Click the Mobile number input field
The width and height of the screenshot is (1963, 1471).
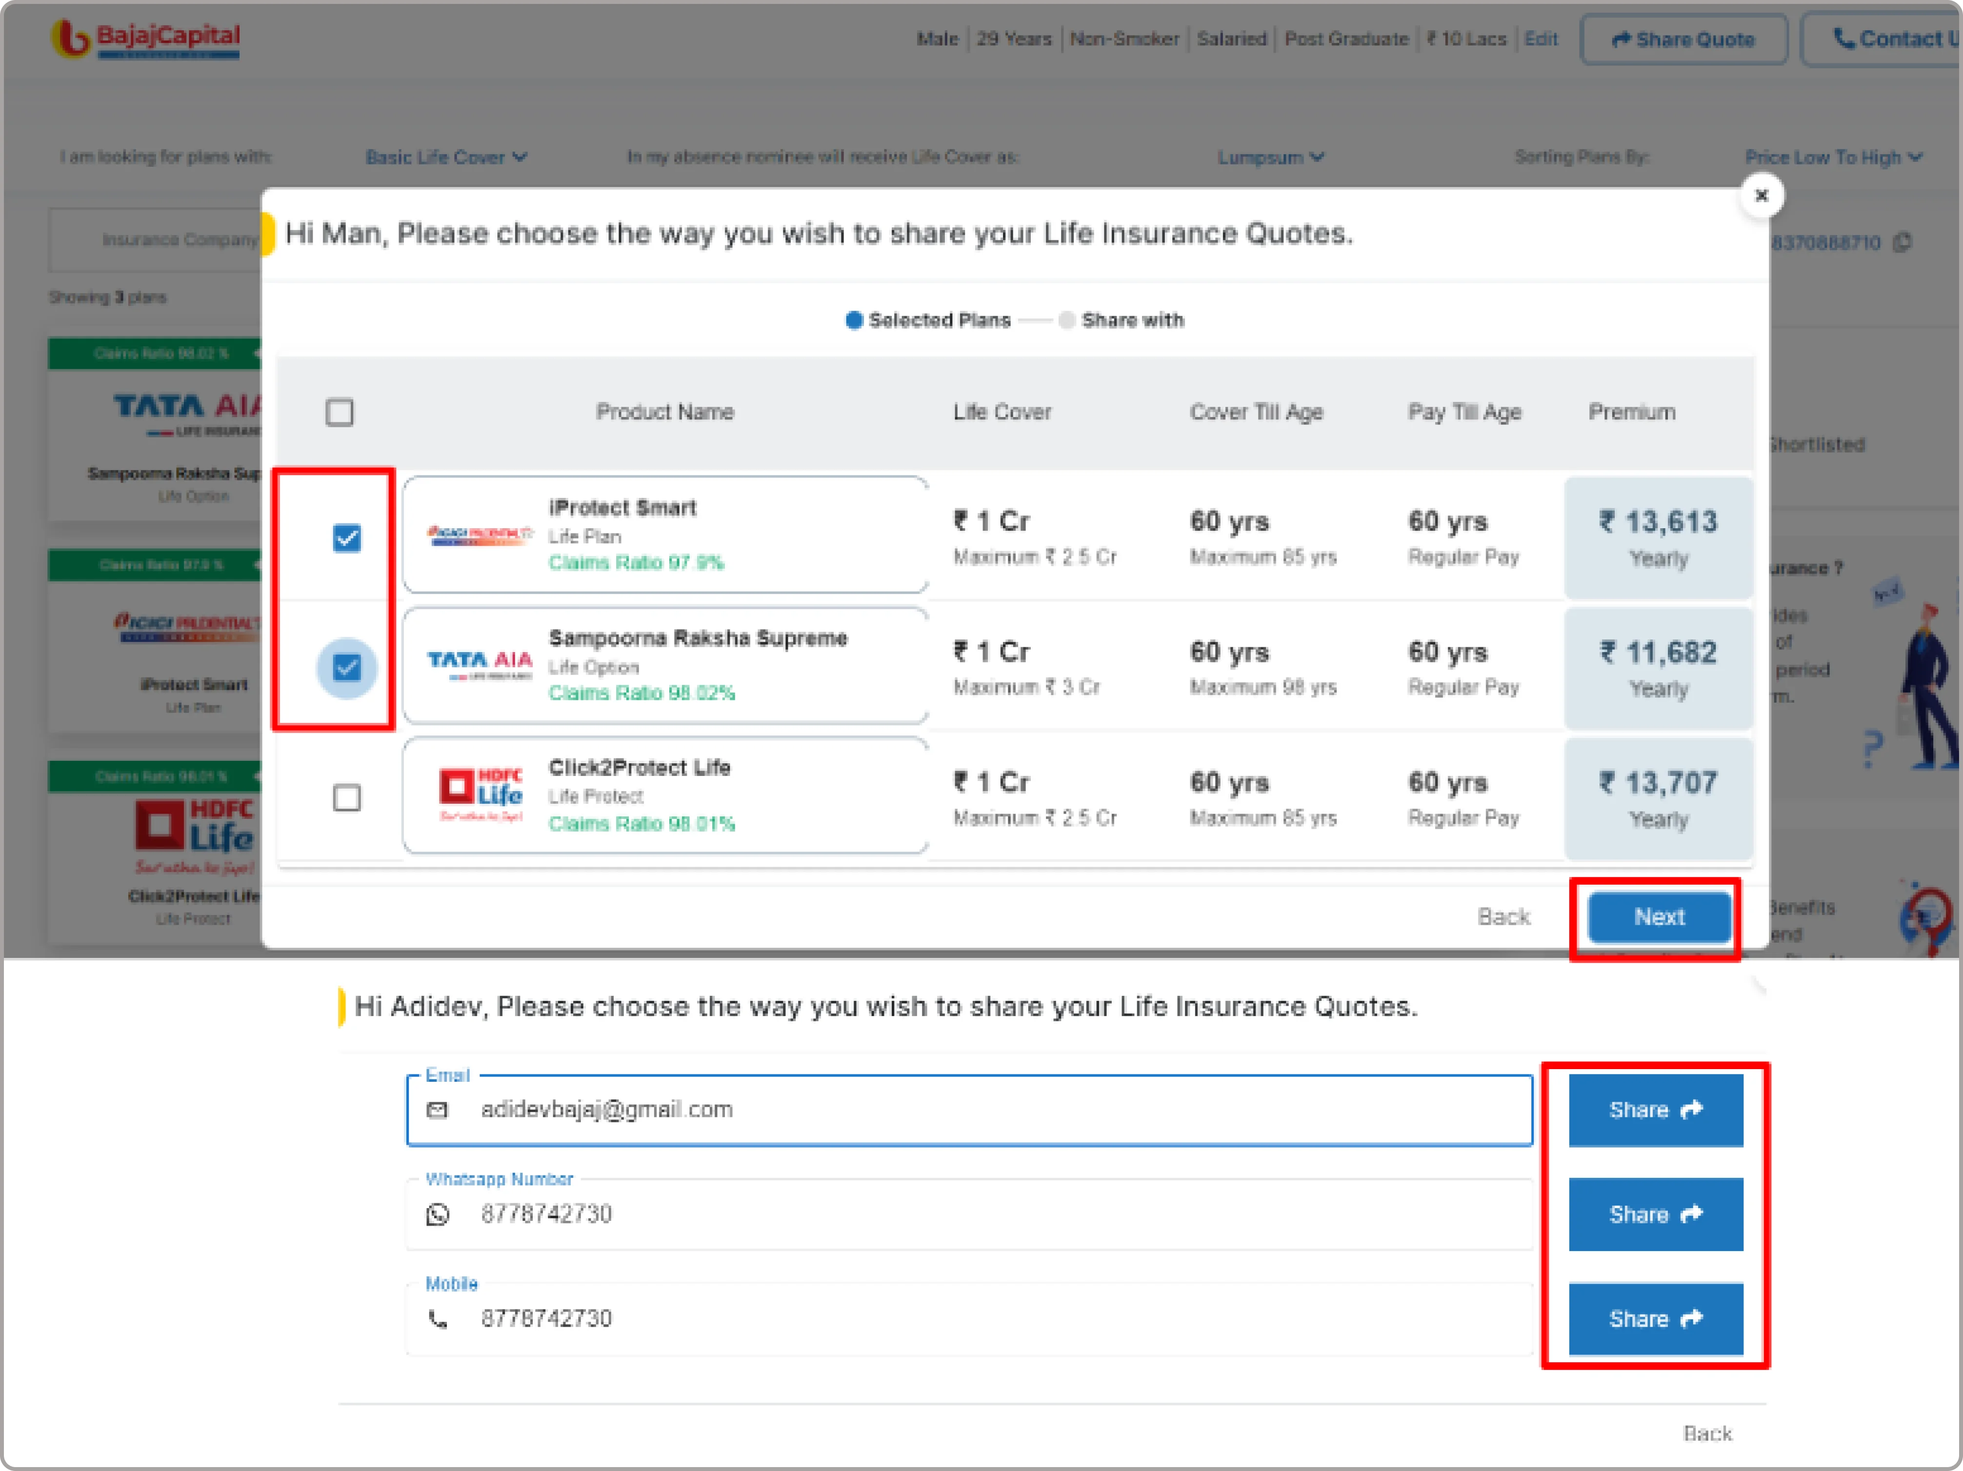click(x=969, y=1319)
